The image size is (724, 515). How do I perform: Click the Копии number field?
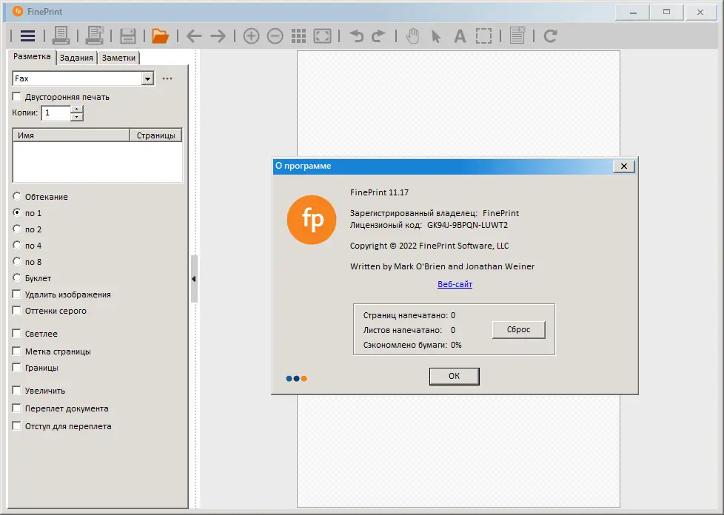click(x=56, y=113)
